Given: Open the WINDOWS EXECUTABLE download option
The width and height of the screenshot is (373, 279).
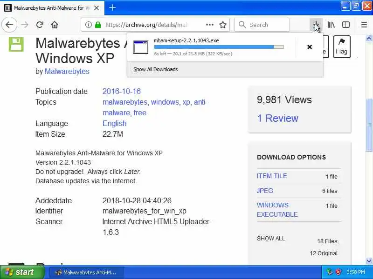Looking at the screenshot, I should click(277, 210).
